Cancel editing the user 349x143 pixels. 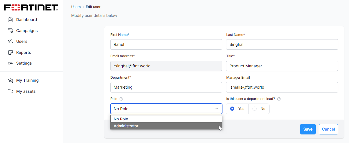(328, 129)
